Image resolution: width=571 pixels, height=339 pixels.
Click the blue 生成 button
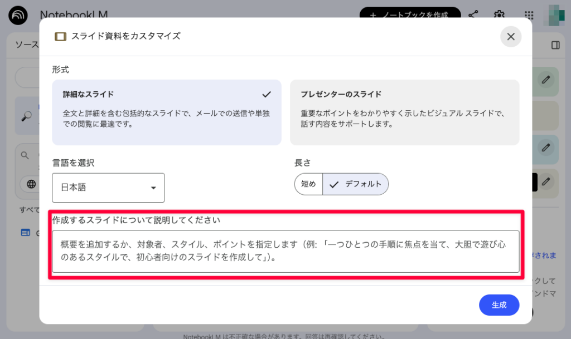[499, 305]
